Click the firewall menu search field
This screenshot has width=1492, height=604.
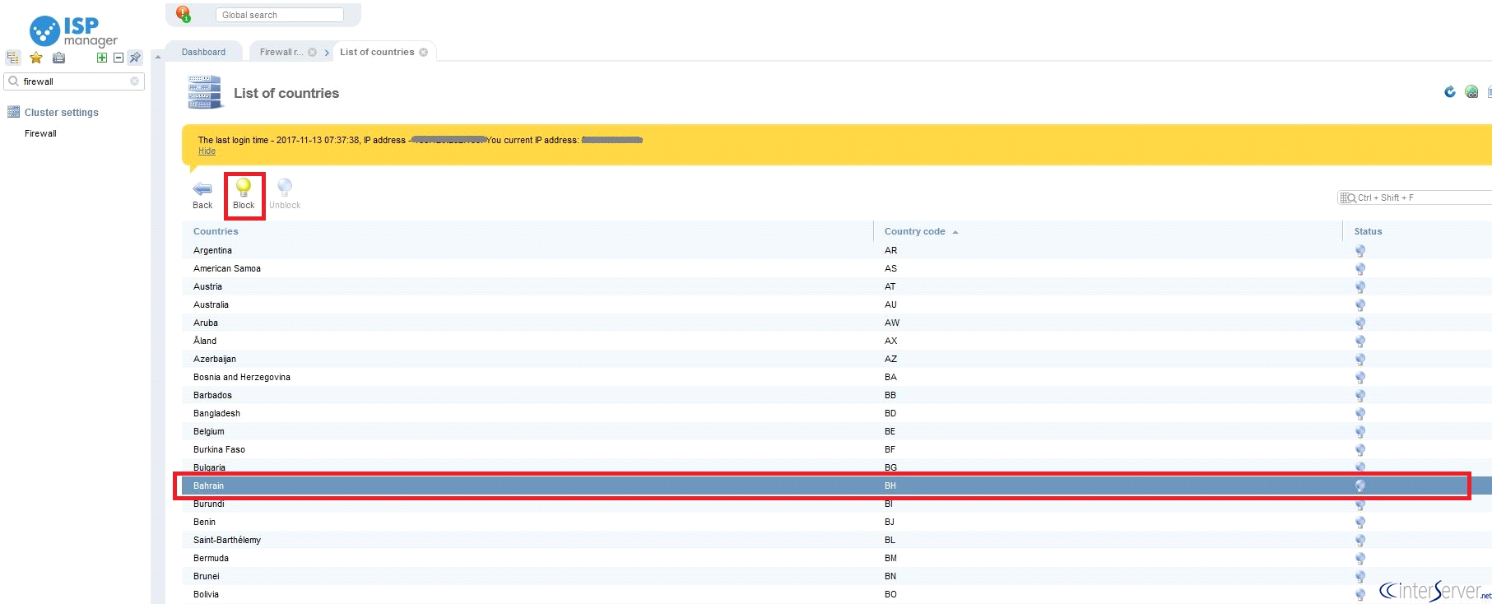(x=74, y=81)
